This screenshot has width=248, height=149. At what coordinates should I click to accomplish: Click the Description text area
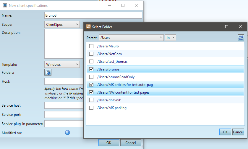(64, 44)
